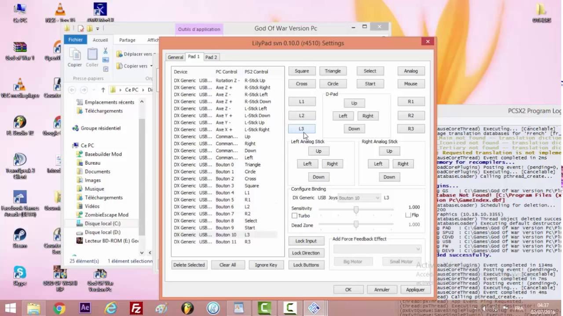Screen dimensions: 563x316
Task: Open Chrome from the taskbar
Action: click(59, 309)
